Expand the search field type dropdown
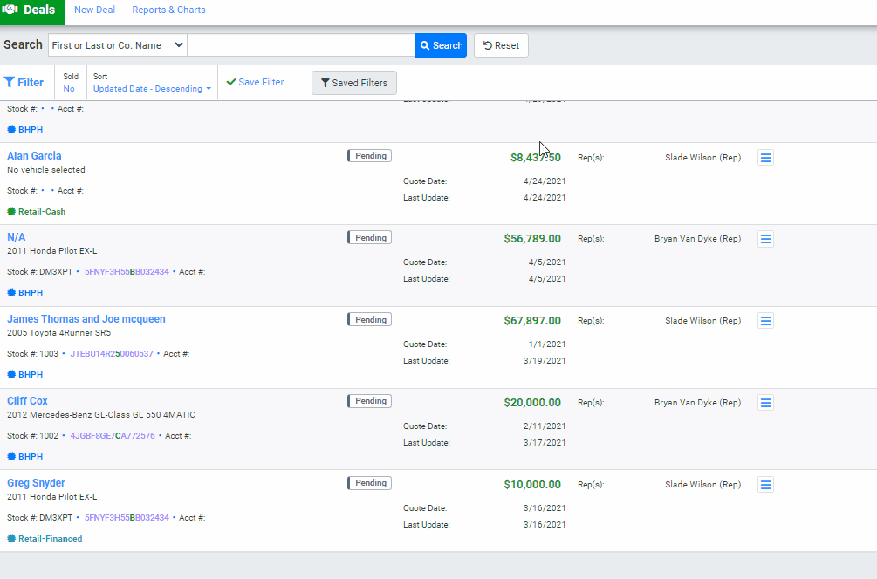877x579 pixels. point(118,45)
